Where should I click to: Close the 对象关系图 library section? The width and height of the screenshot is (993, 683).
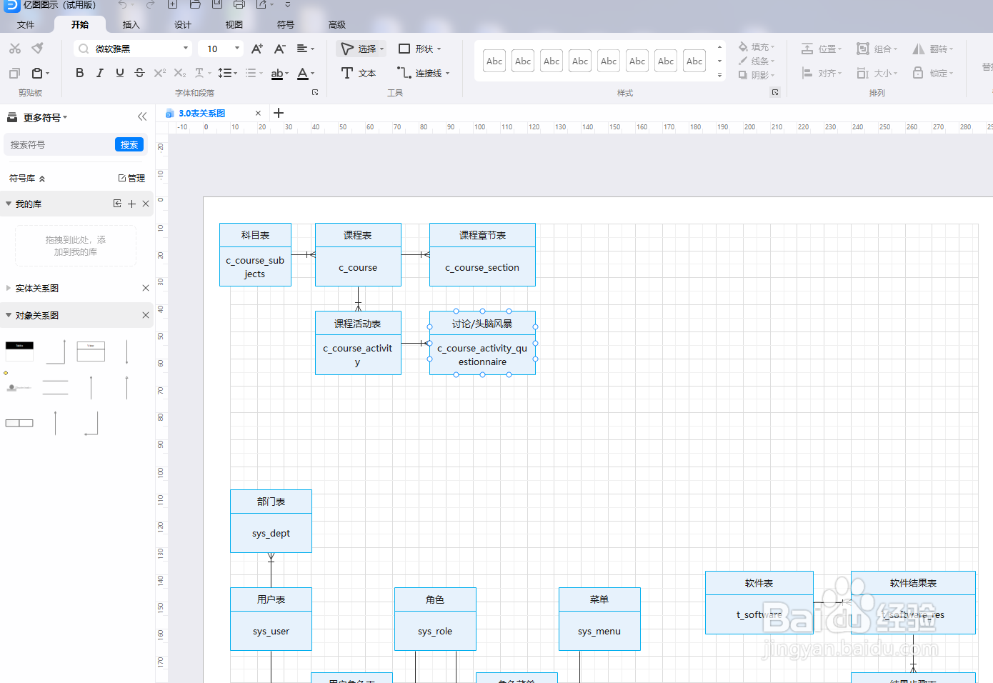point(146,315)
